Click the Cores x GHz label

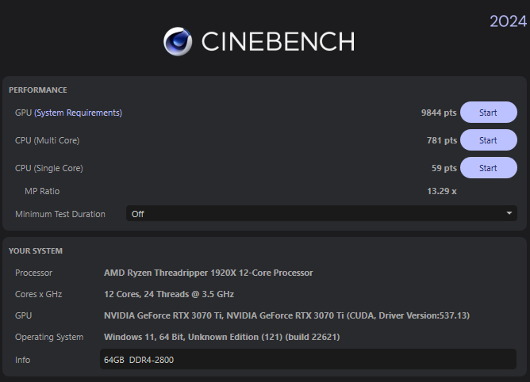coord(39,294)
